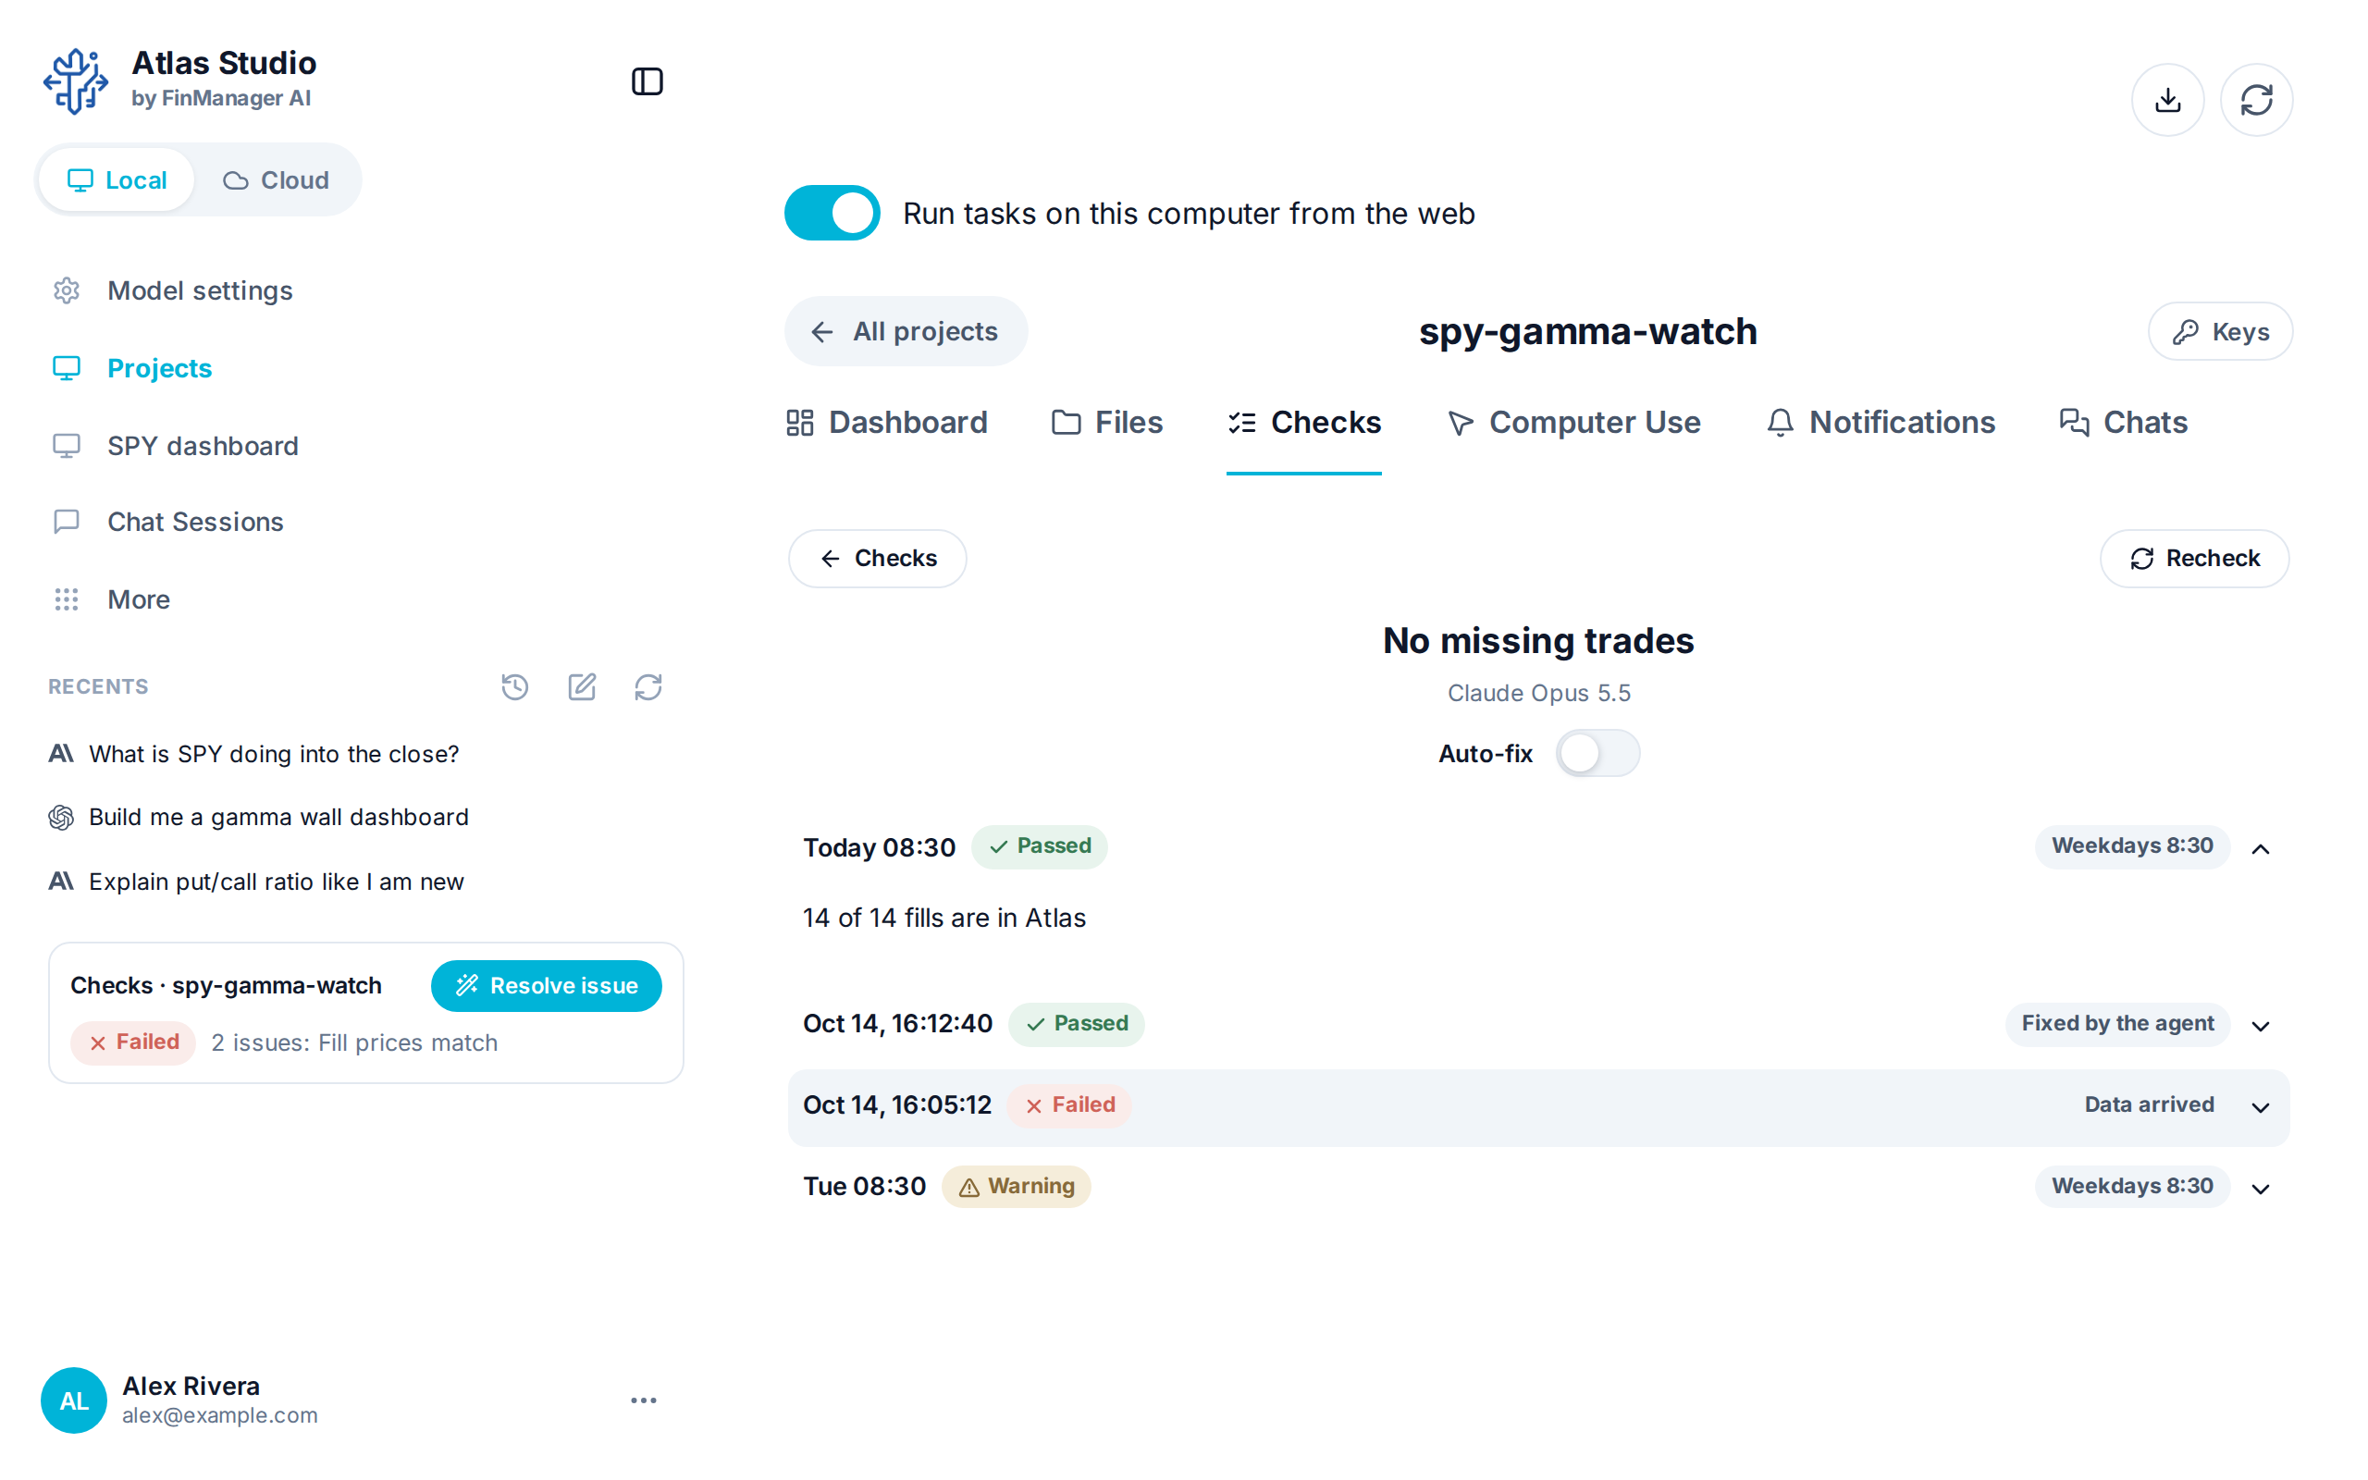Open 'What is SPY doing into the close?'
This screenshot has width=2368, height=1480.
tap(274, 754)
